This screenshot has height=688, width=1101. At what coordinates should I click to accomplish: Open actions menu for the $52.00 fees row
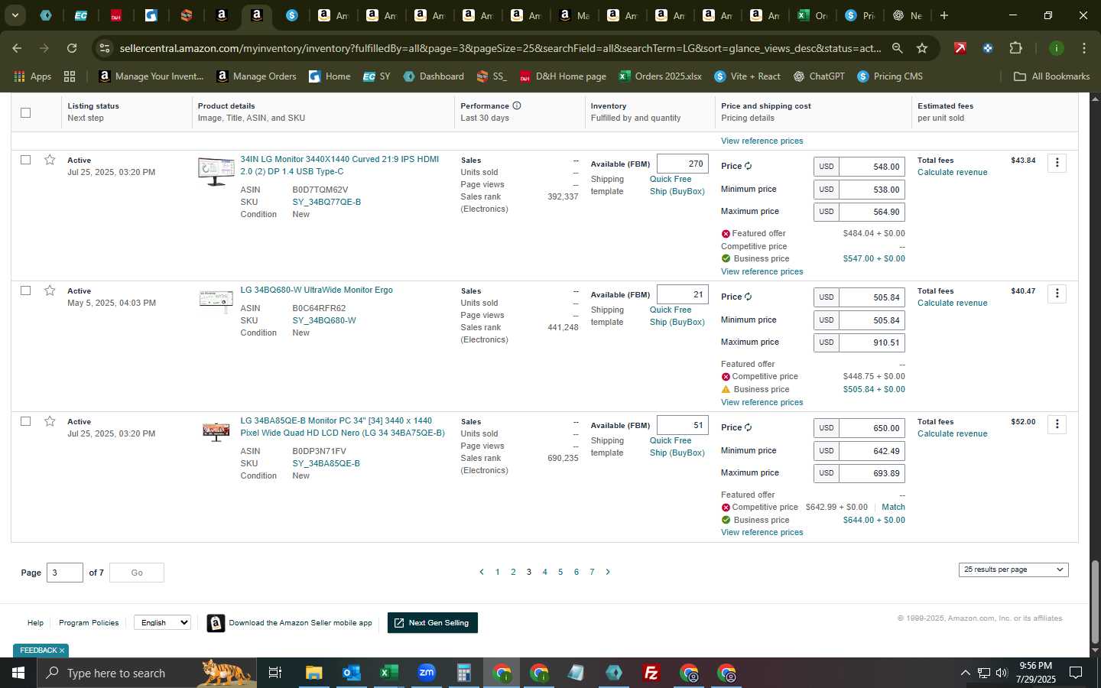[1057, 424]
